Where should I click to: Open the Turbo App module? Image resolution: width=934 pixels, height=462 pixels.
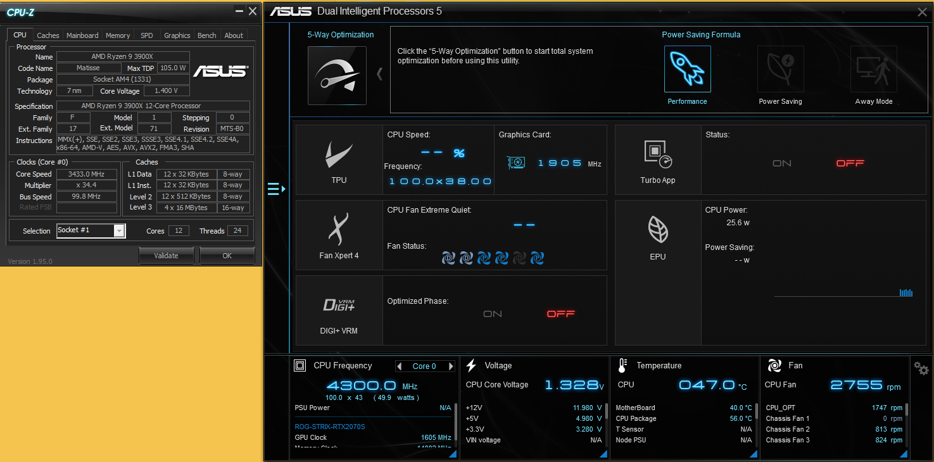pyautogui.click(x=658, y=159)
